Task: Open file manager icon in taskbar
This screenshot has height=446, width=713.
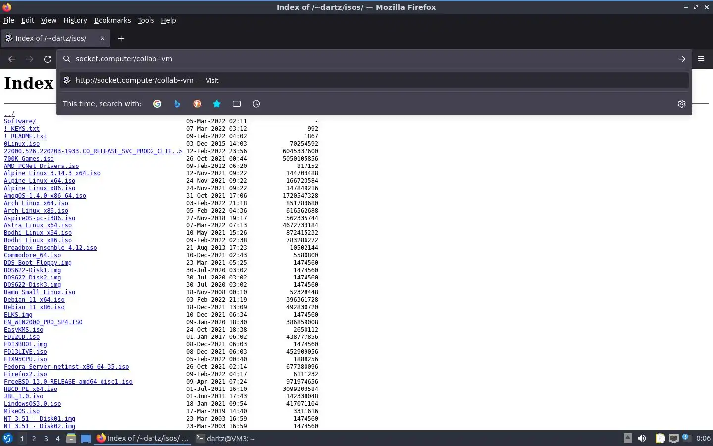Action: (71, 438)
